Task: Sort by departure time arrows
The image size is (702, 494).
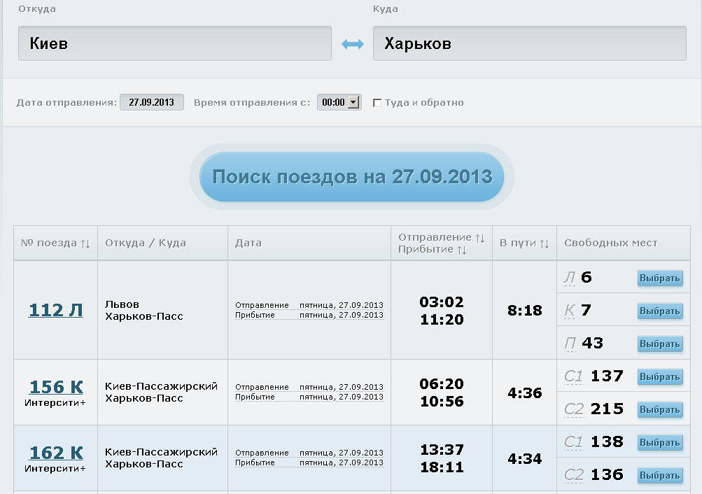Action: (479, 238)
